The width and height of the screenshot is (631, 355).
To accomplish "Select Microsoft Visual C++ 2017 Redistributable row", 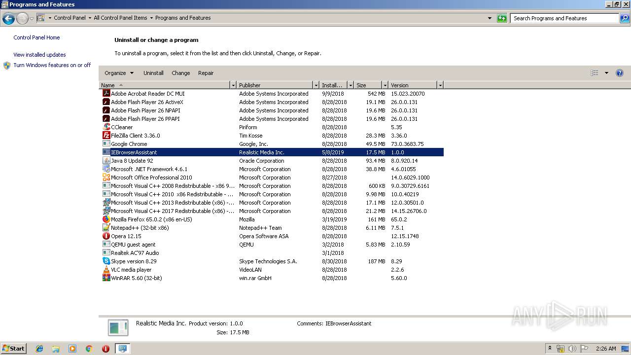I will point(272,211).
